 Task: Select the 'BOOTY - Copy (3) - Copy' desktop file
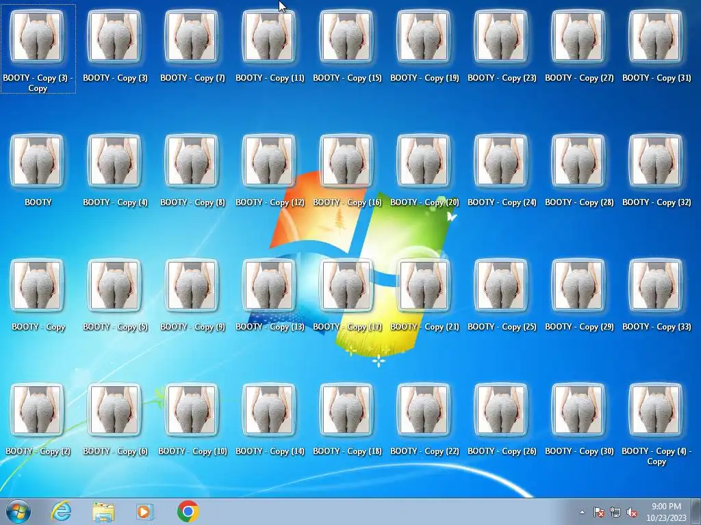tap(38, 49)
